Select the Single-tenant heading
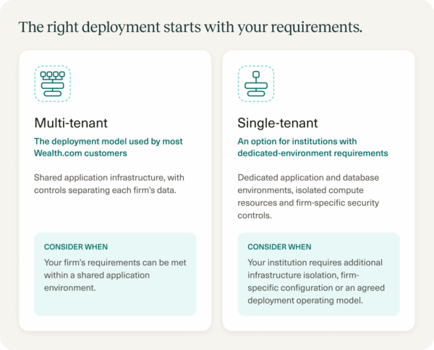434x350 pixels. (x=278, y=123)
